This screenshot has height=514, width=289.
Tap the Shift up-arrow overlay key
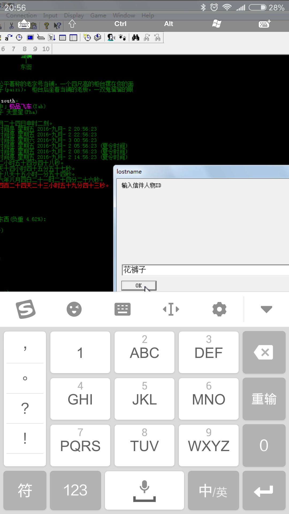pyautogui.click(x=72, y=24)
